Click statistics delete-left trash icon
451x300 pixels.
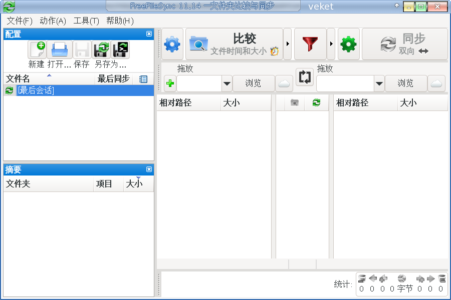coord(362,278)
